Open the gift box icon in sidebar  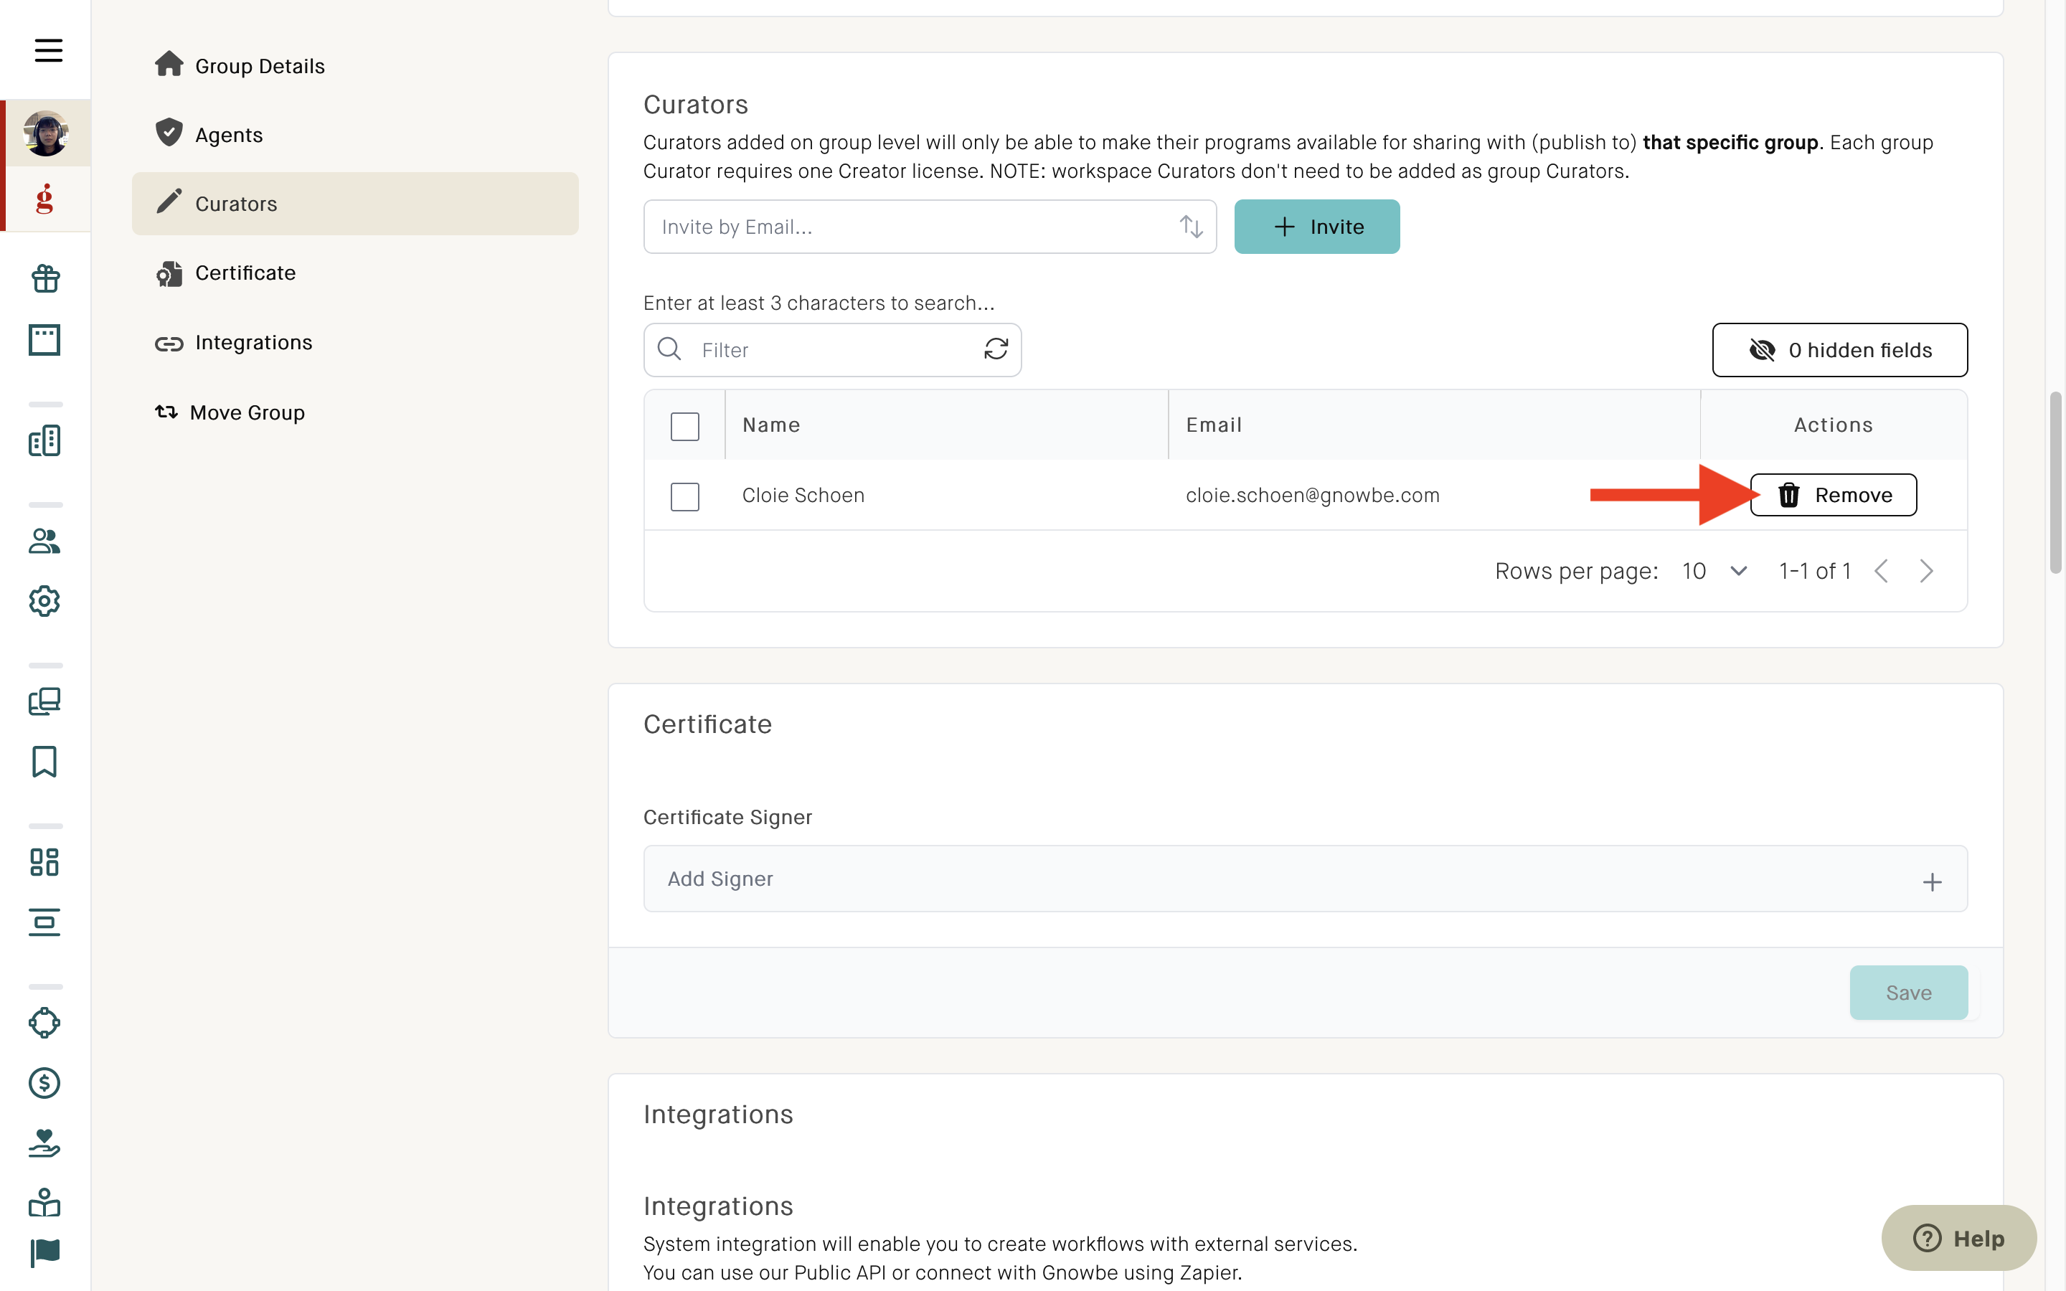pos(45,278)
